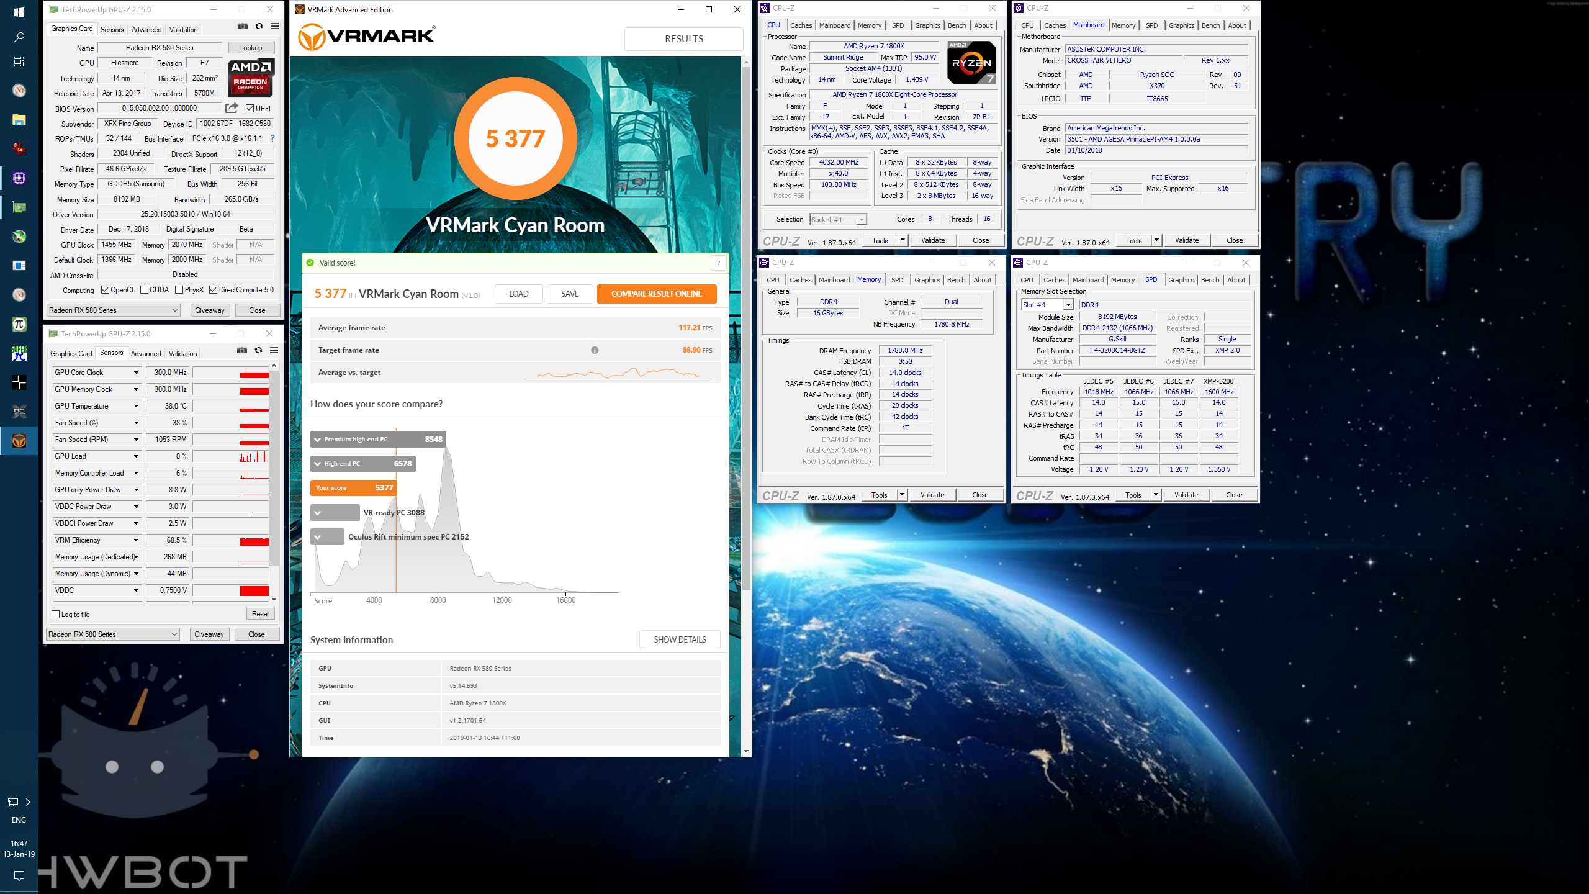Switch to VRMark orange taskbar icon
Image resolution: width=1589 pixels, height=894 pixels.
[19, 441]
